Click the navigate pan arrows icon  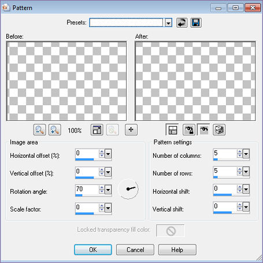pos(131,129)
